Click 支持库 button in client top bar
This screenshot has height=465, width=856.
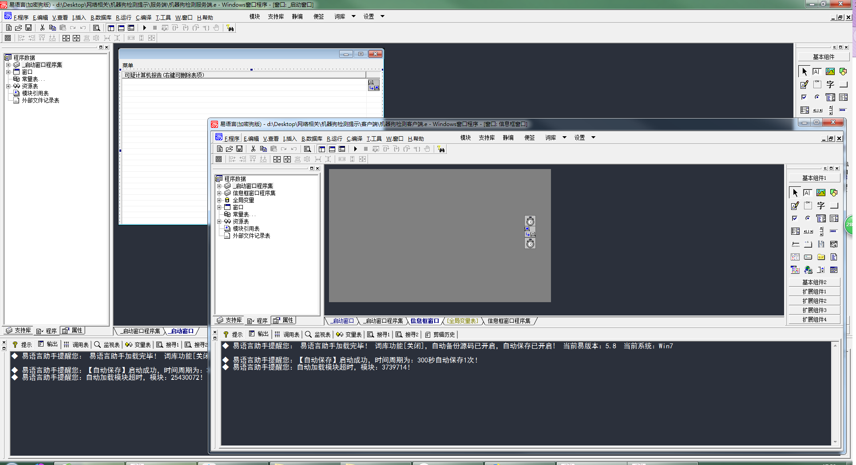point(487,138)
